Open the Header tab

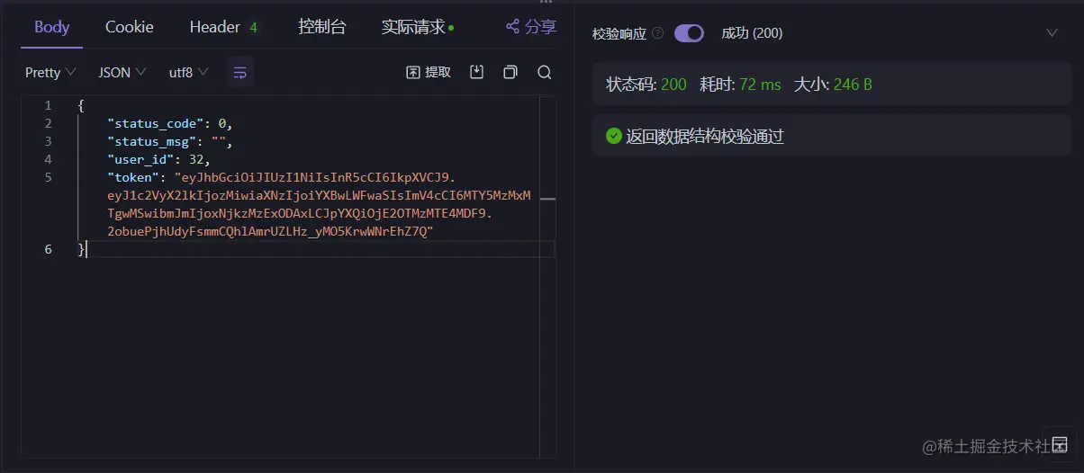point(214,27)
